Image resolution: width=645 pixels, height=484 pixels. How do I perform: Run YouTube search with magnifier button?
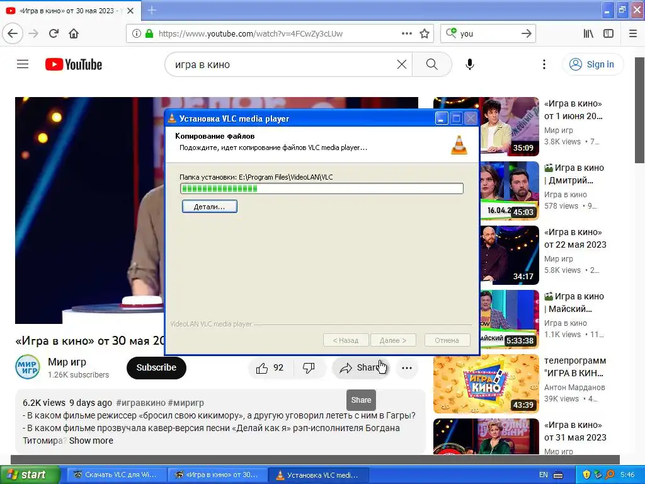click(432, 64)
